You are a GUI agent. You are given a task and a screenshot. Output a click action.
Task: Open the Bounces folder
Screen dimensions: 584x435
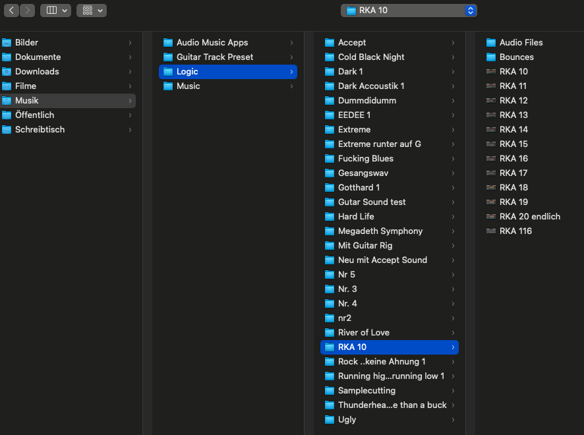click(516, 57)
